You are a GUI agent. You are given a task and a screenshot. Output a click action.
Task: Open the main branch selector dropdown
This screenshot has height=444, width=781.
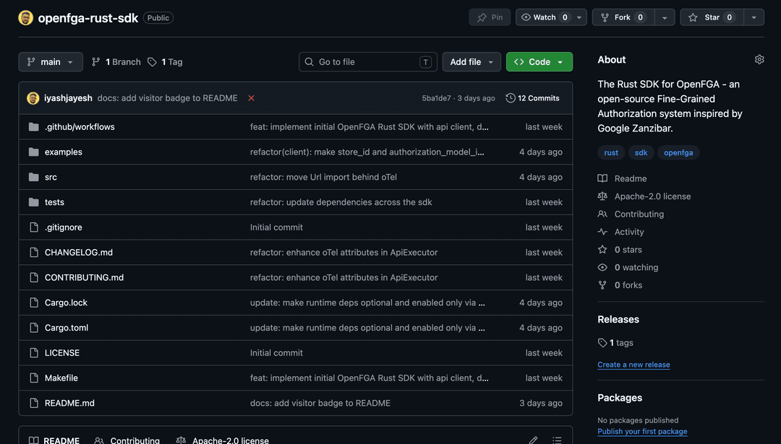[50, 61]
